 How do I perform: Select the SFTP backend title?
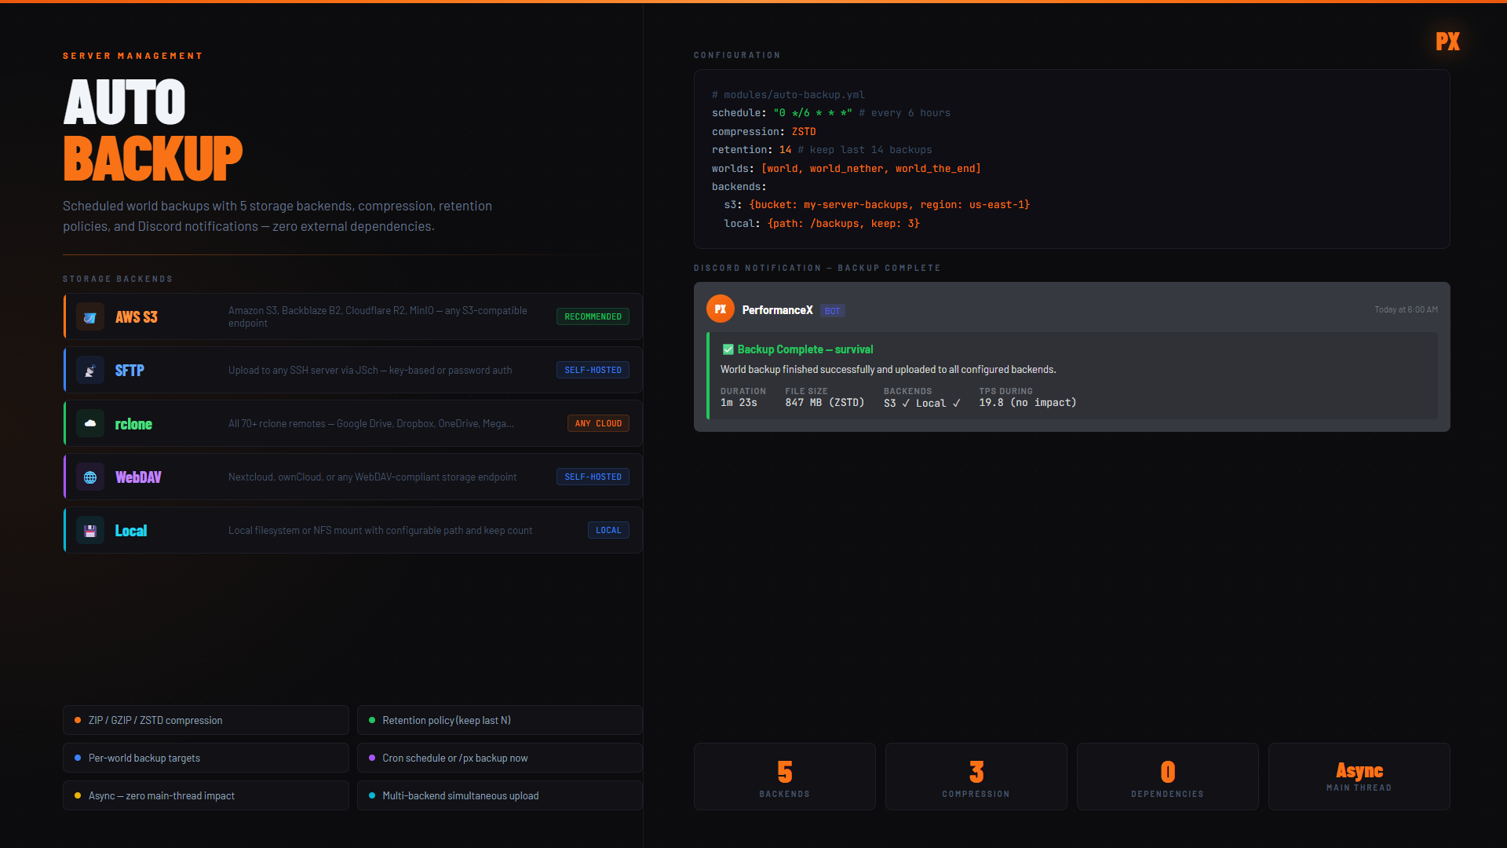(130, 371)
